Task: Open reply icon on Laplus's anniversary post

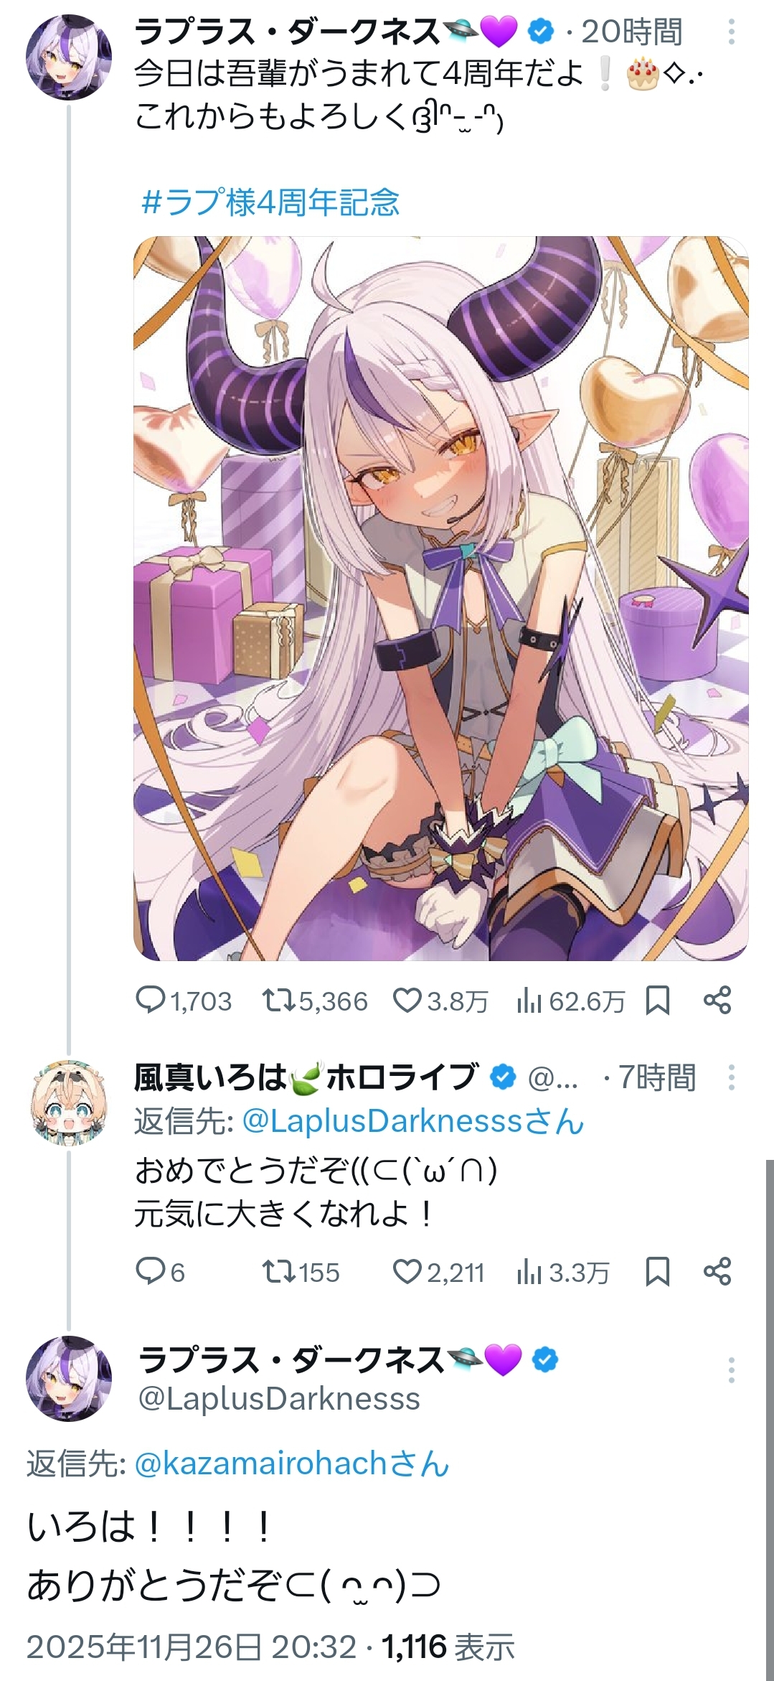Action: coord(151,1000)
